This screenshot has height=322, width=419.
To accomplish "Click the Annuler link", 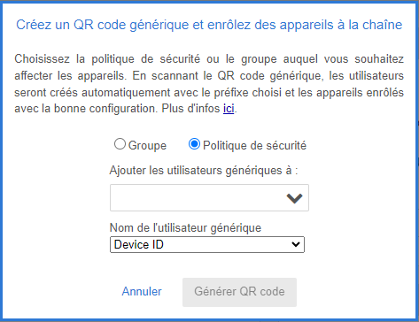I will (x=142, y=291).
